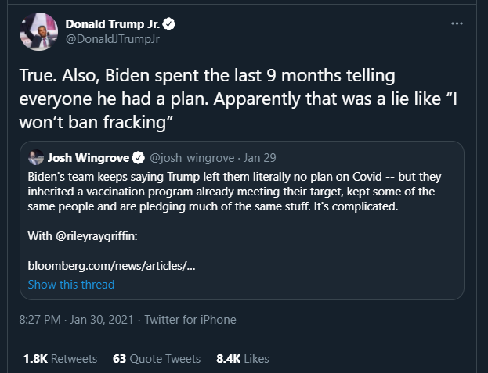Click Twitter for iPhone source label
The width and height of the screenshot is (488, 373).
pyautogui.click(x=190, y=320)
